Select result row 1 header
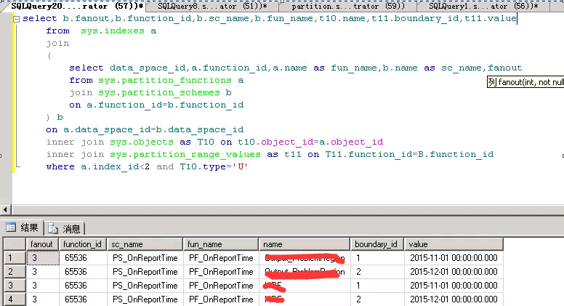The image size is (564, 306). (15, 258)
